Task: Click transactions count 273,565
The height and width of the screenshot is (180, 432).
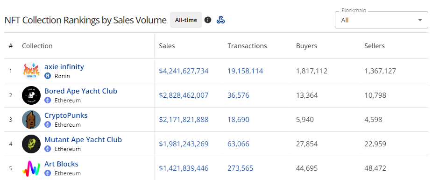Action: tap(240, 168)
